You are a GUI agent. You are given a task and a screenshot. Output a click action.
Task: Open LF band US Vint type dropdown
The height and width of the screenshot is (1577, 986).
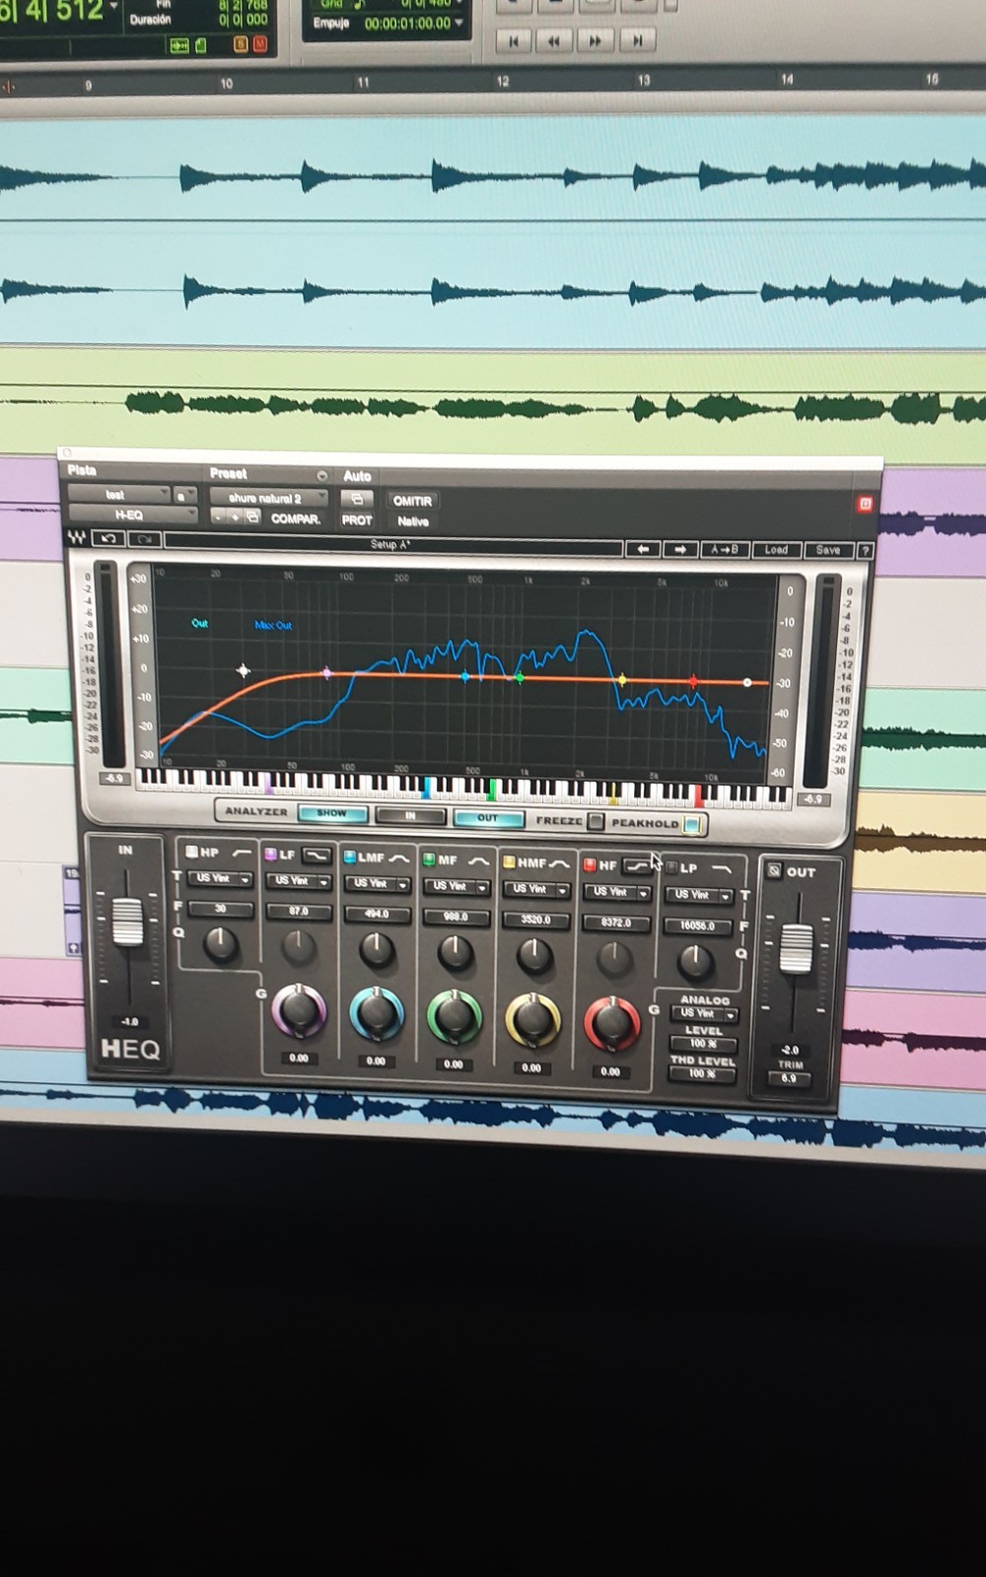pyautogui.click(x=298, y=881)
